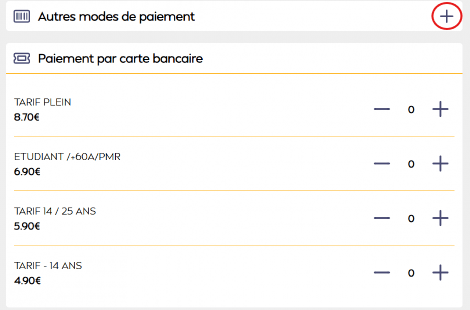Expand the Autres modes de paiement section

click(x=446, y=17)
